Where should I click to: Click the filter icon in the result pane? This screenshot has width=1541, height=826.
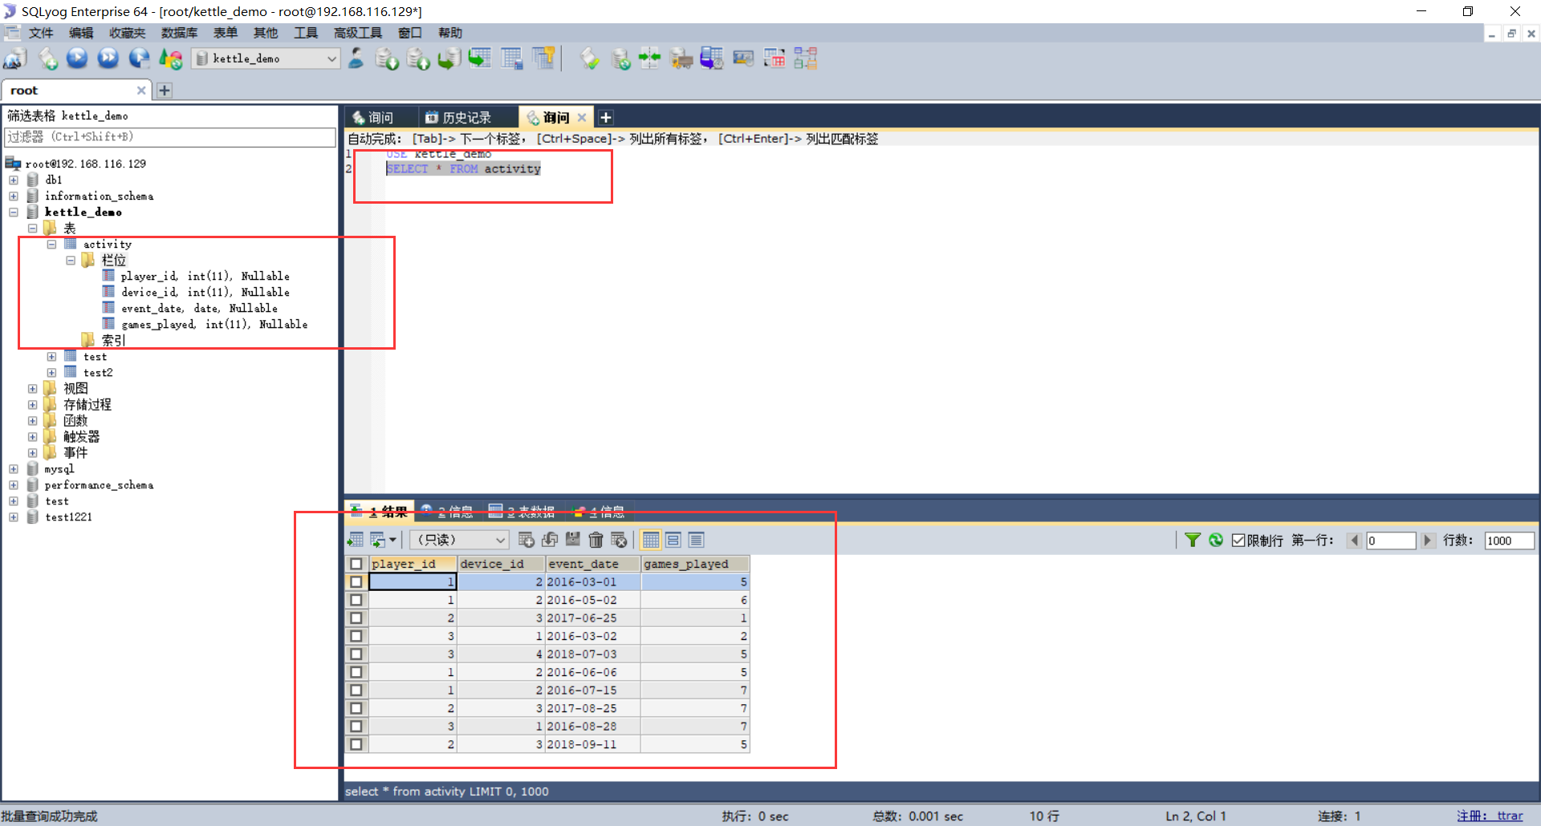1193,540
